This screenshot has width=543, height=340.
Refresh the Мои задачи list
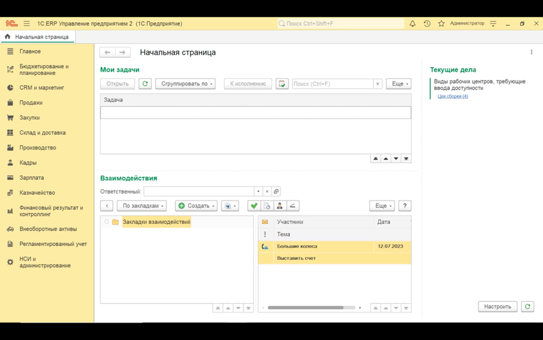pyautogui.click(x=145, y=84)
